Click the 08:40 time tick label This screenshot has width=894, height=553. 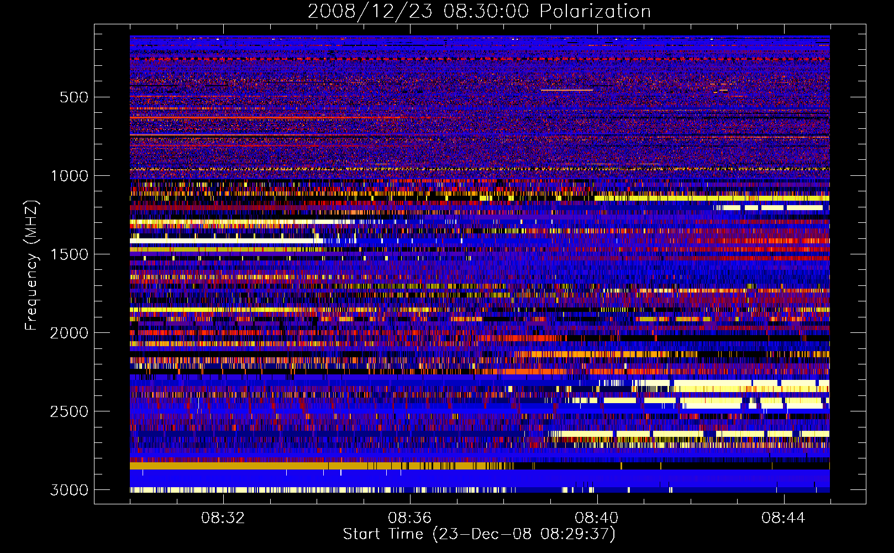[596, 518]
